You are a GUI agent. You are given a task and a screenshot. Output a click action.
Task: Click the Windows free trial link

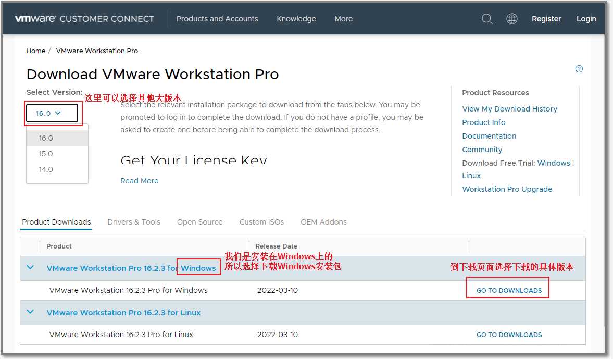click(x=554, y=163)
